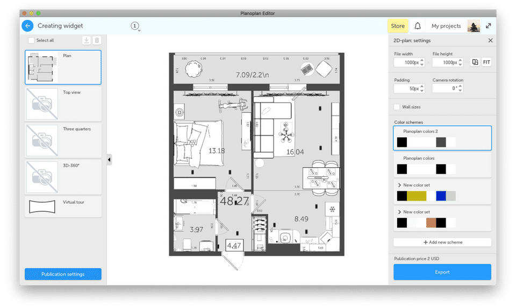Click the download icon beside Select all
This screenshot has height=307, width=516.
(86, 40)
